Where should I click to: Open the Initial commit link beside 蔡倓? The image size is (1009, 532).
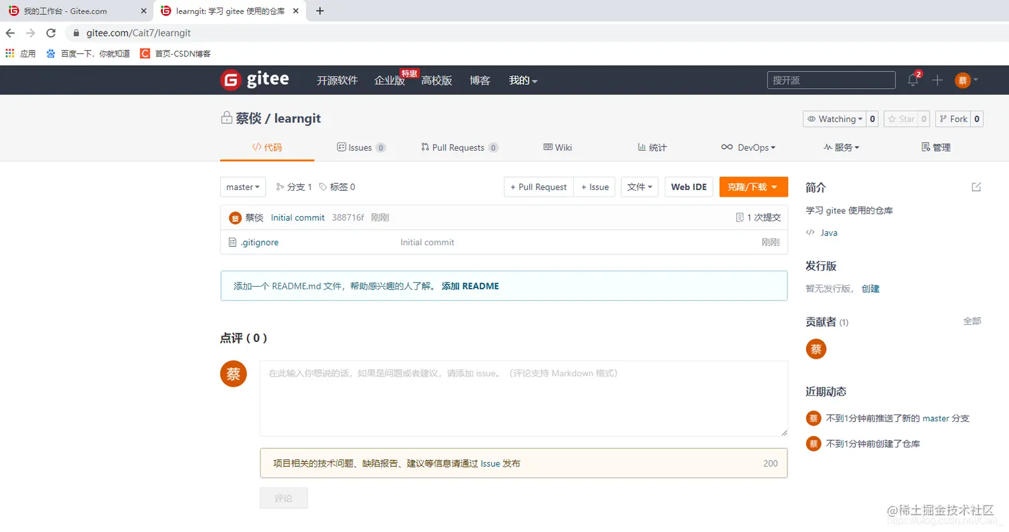(298, 218)
